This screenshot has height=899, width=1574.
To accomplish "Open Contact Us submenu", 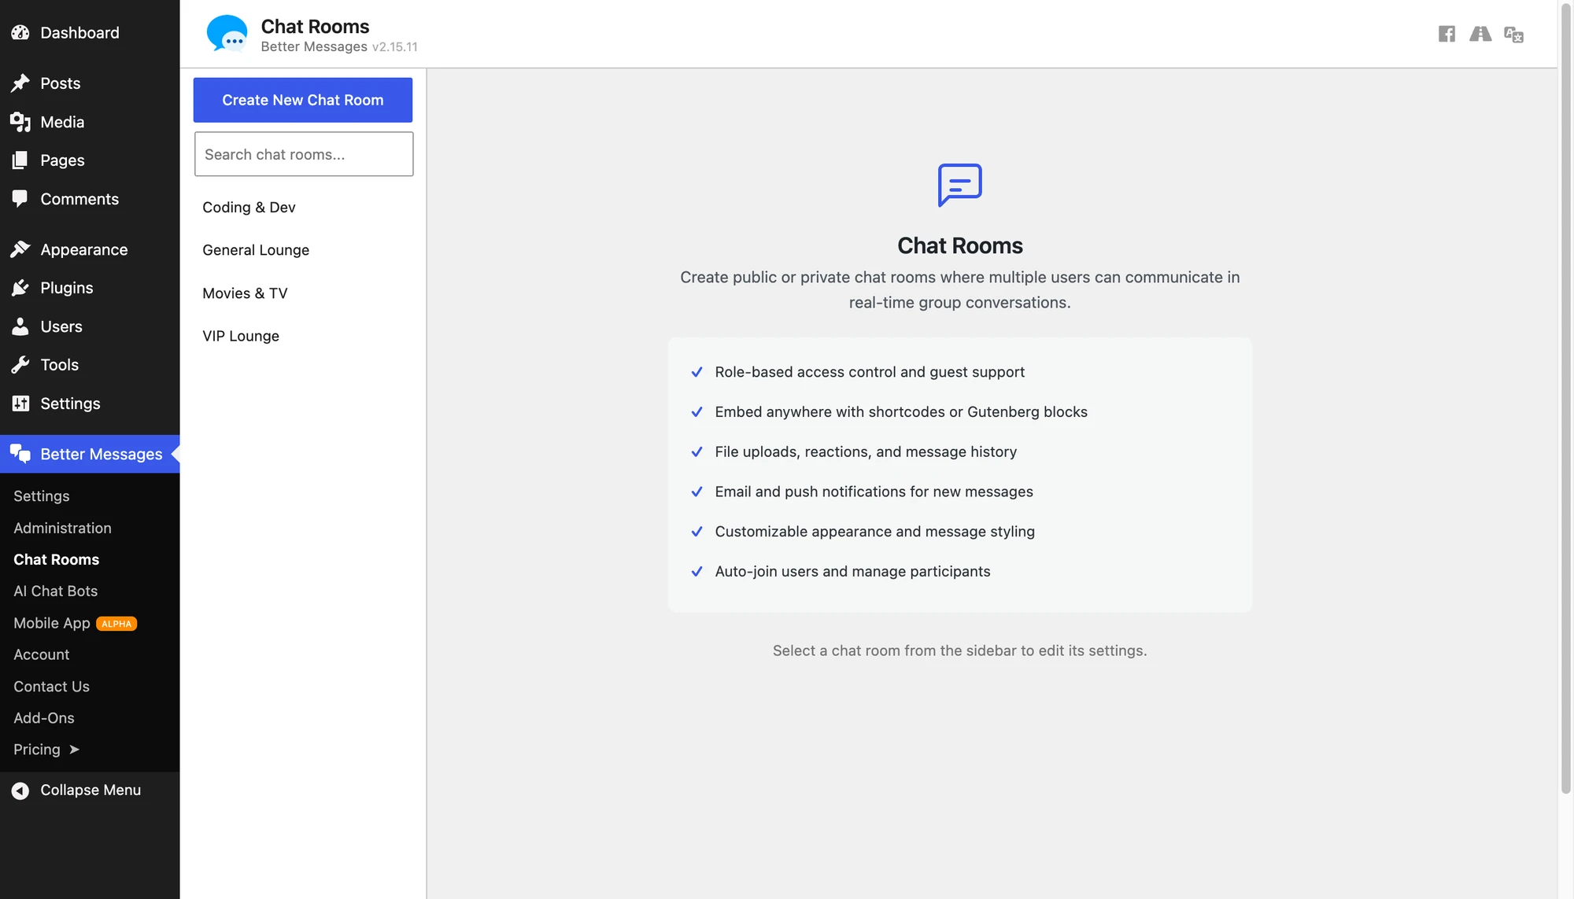I will (x=51, y=687).
